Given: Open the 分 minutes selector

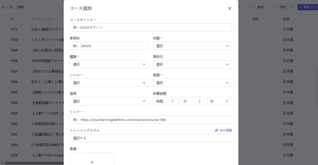Looking at the screenshot, I should click(192, 101).
